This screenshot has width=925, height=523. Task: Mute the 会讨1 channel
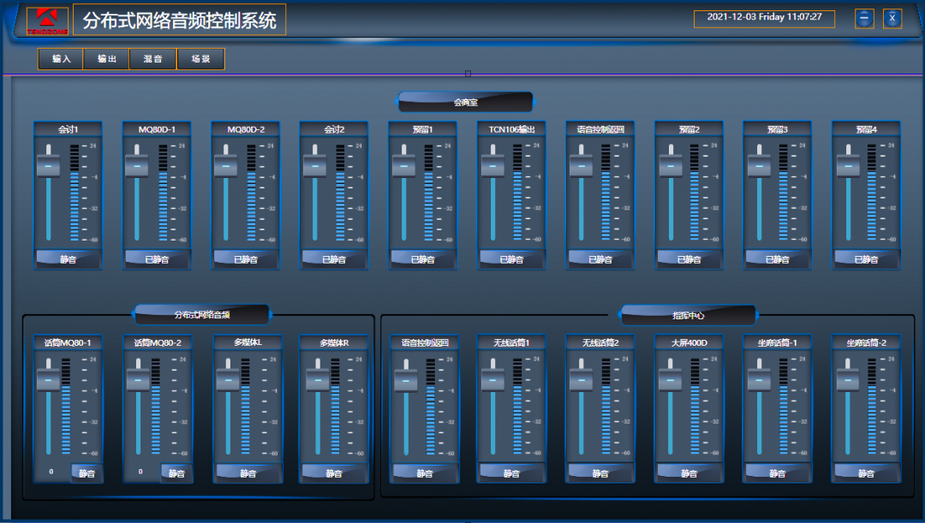[68, 259]
